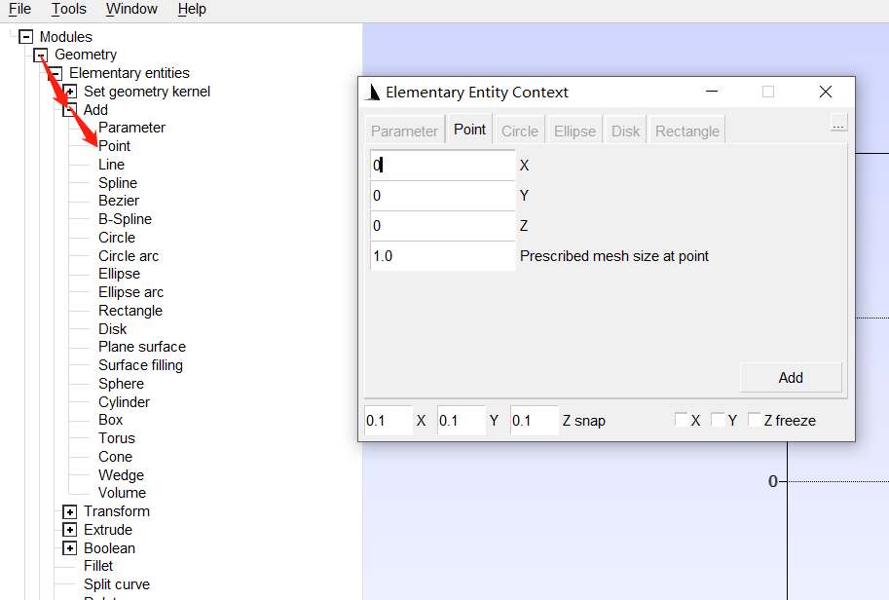The image size is (889, 600).
Task: Enable the X freeze checkbox
Action: [682, 420]
